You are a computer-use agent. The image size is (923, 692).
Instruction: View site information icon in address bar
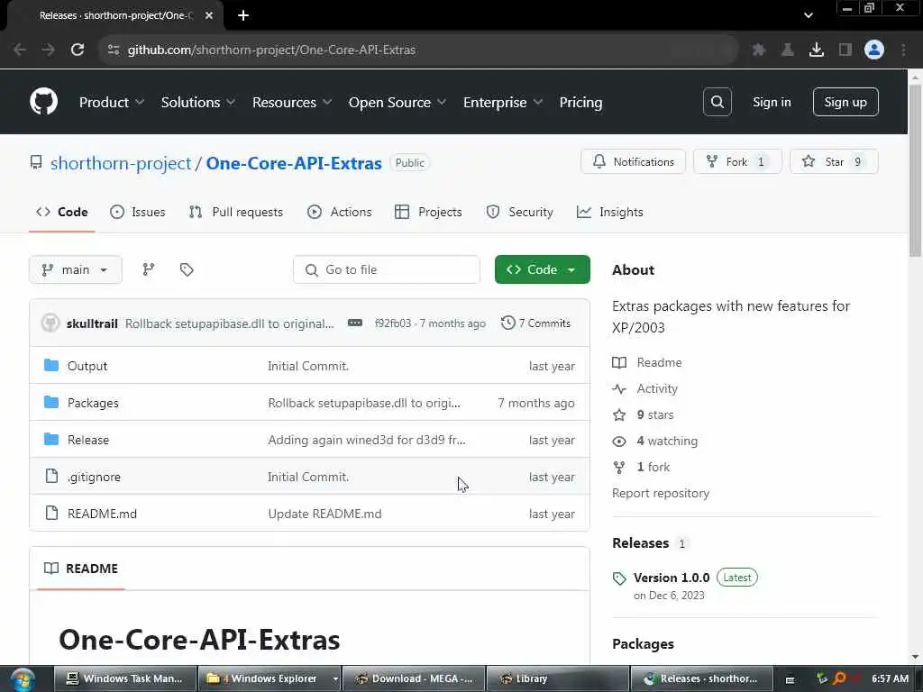114,50
